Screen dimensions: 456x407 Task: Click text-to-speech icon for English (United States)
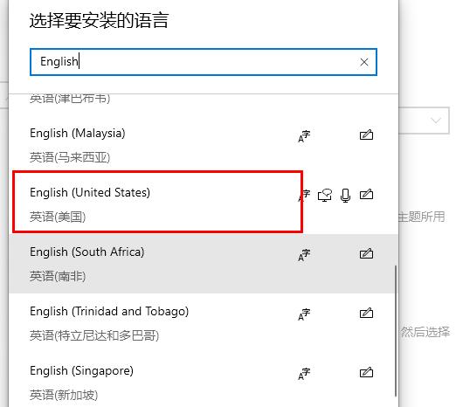tap(325, 195)
